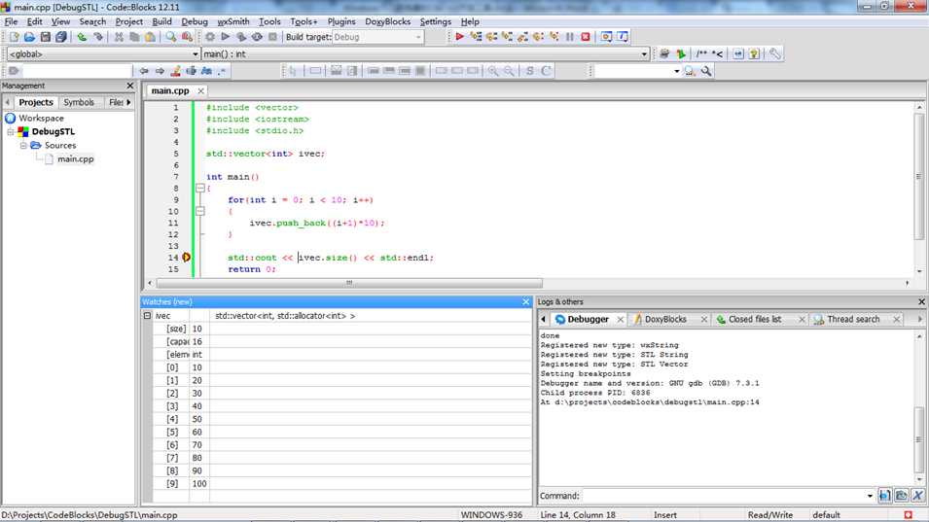Open the wxSmith menu
929x522 pixels.
[233, 21]
